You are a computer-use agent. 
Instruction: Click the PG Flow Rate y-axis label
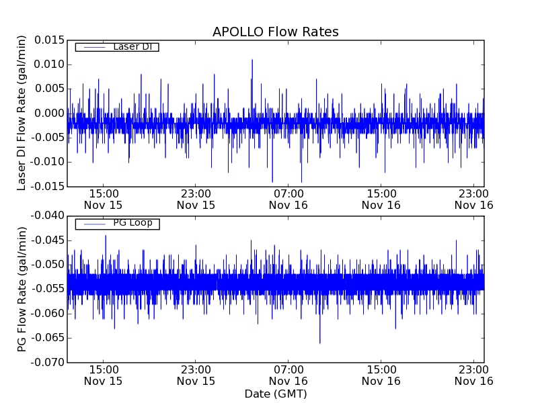click(x=22, y=289)
